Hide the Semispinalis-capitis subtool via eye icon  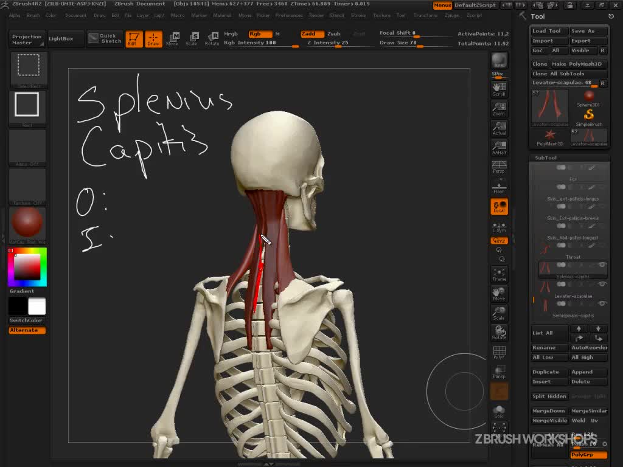click(x=602, y=303)
